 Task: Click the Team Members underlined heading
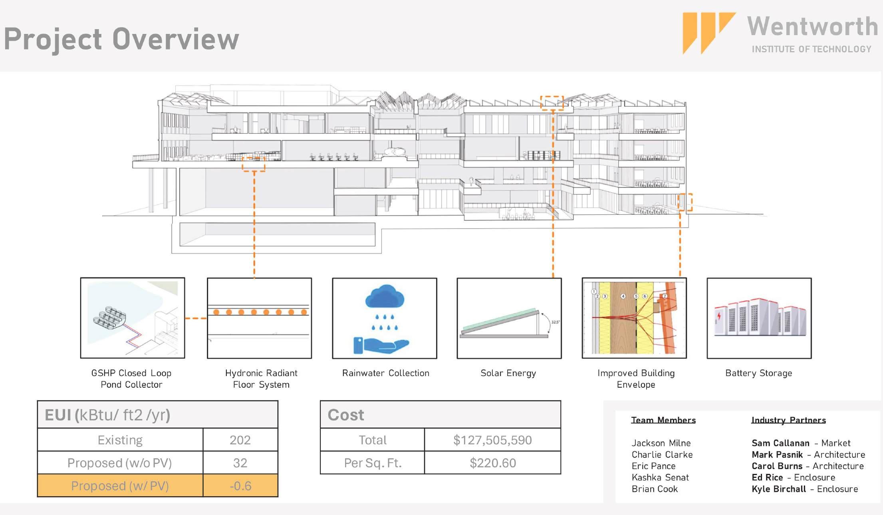[663, 420]
